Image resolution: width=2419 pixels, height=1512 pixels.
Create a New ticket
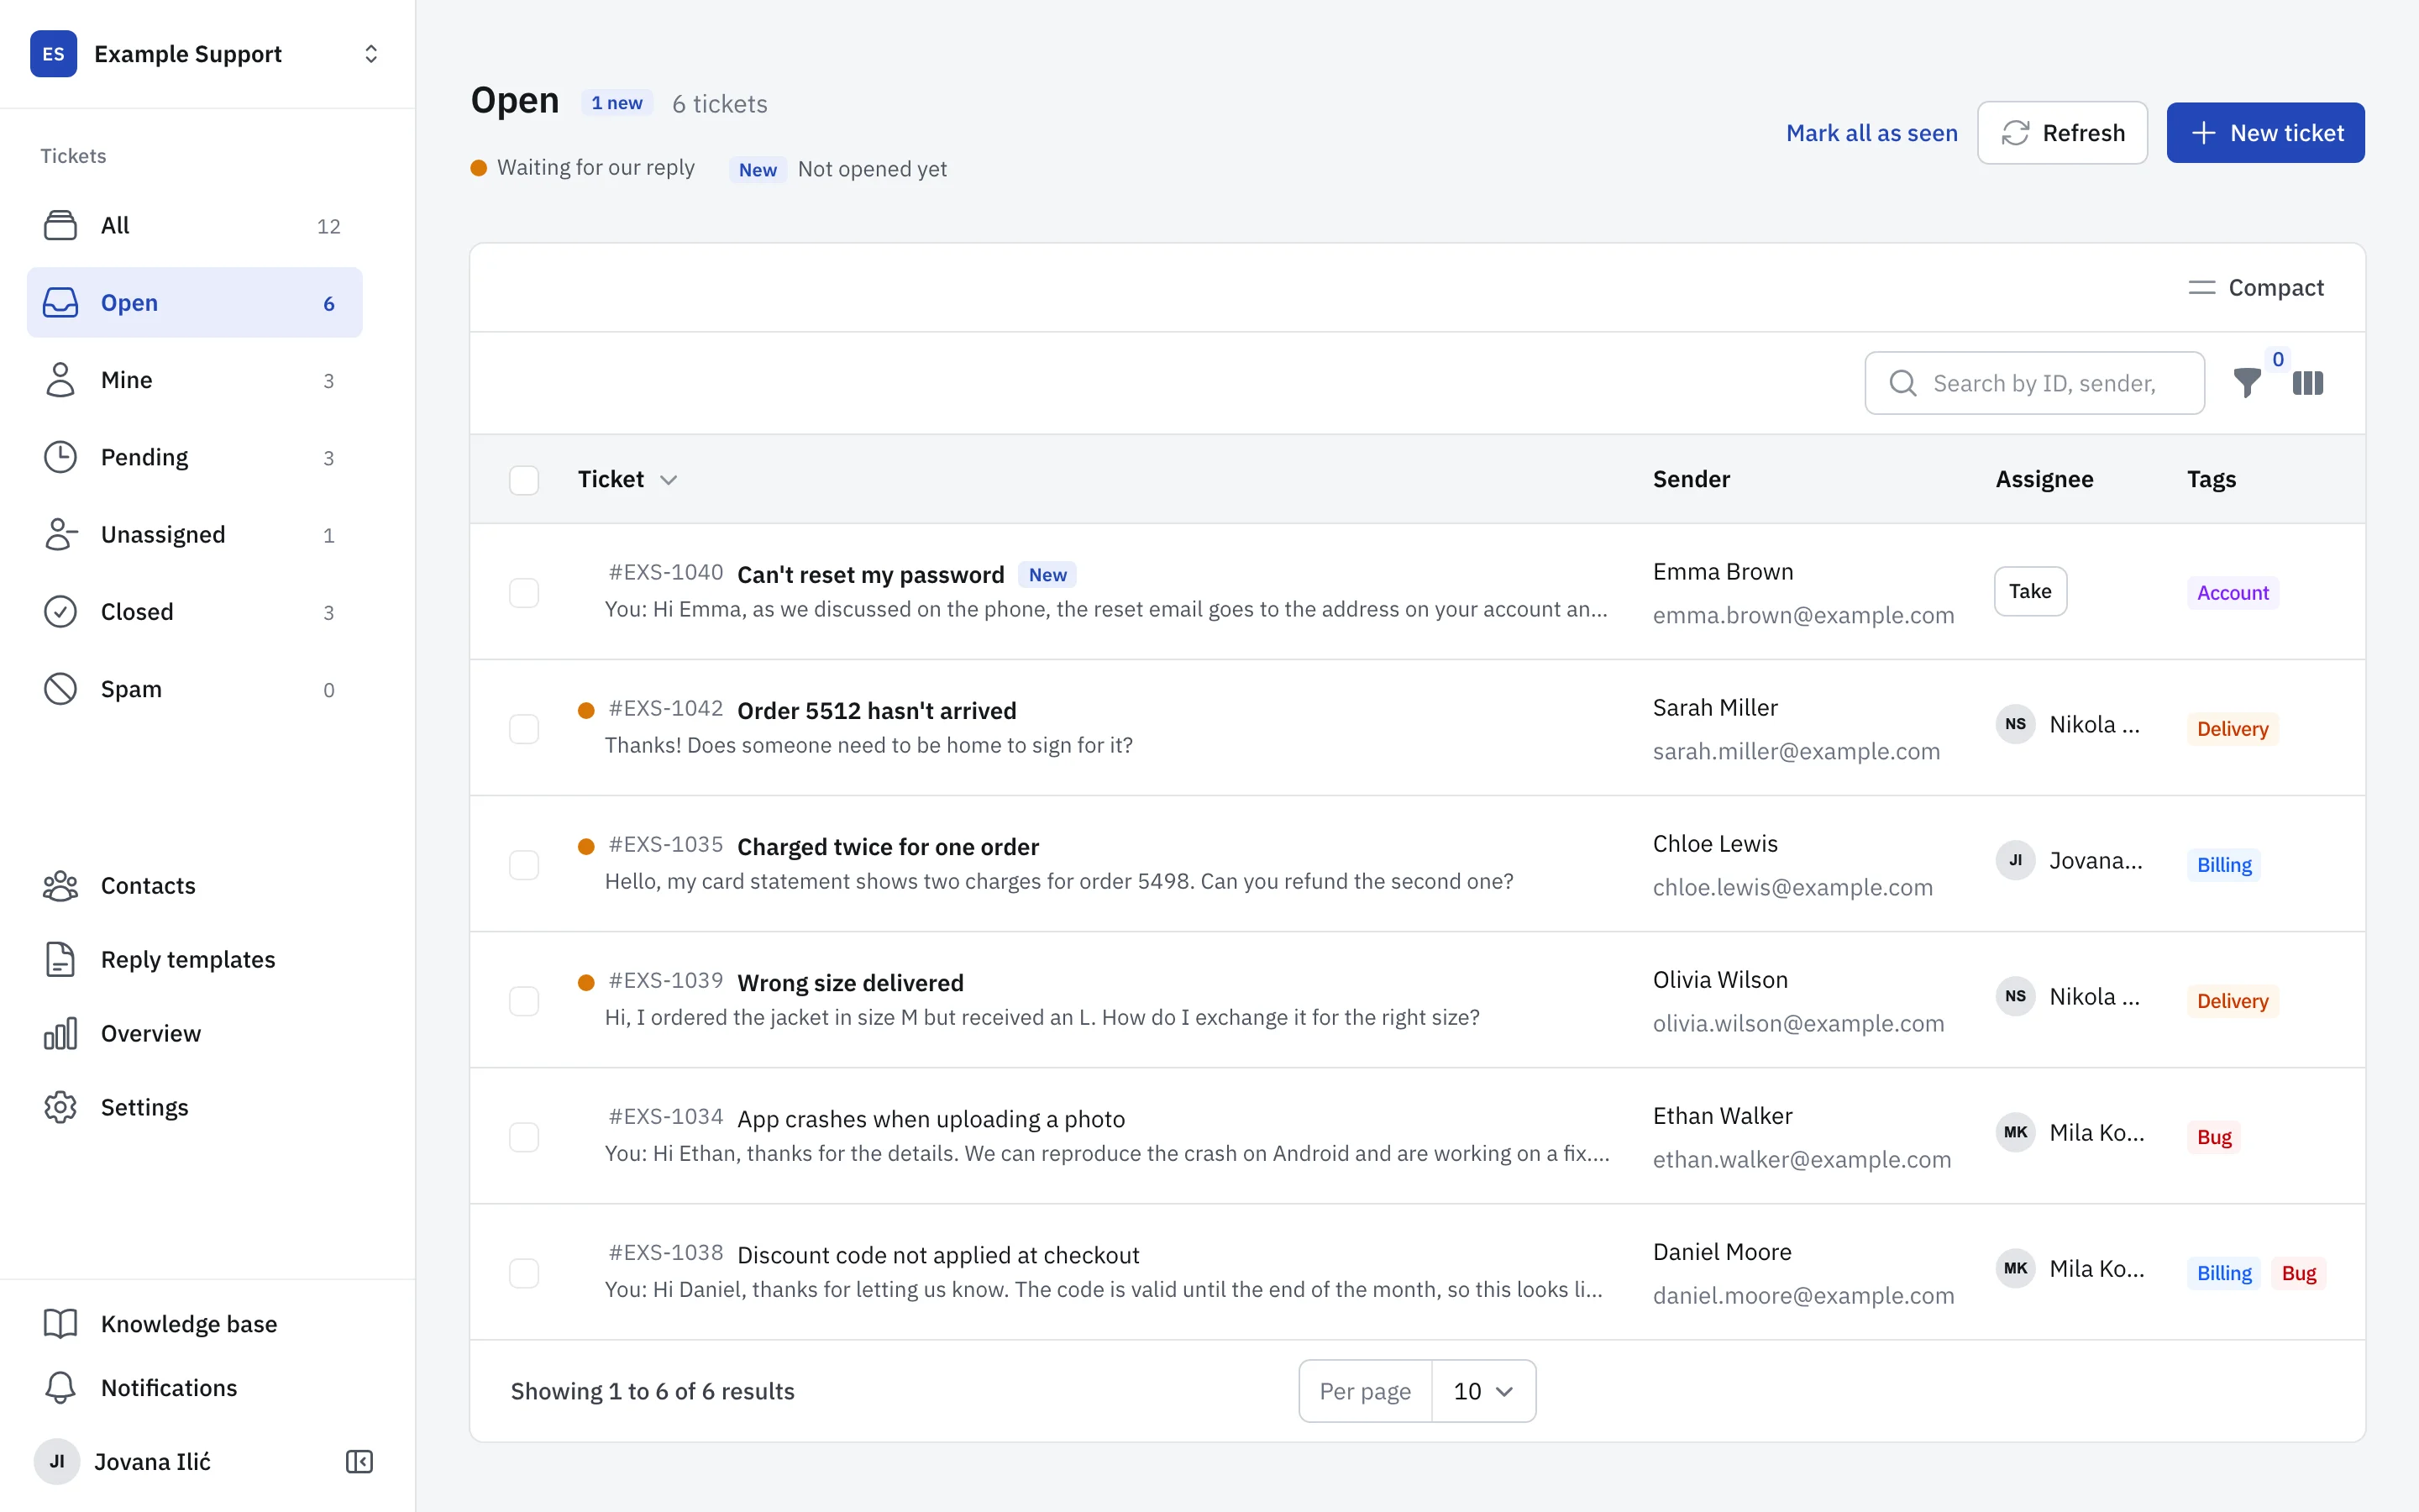[x=2265, y=133]
